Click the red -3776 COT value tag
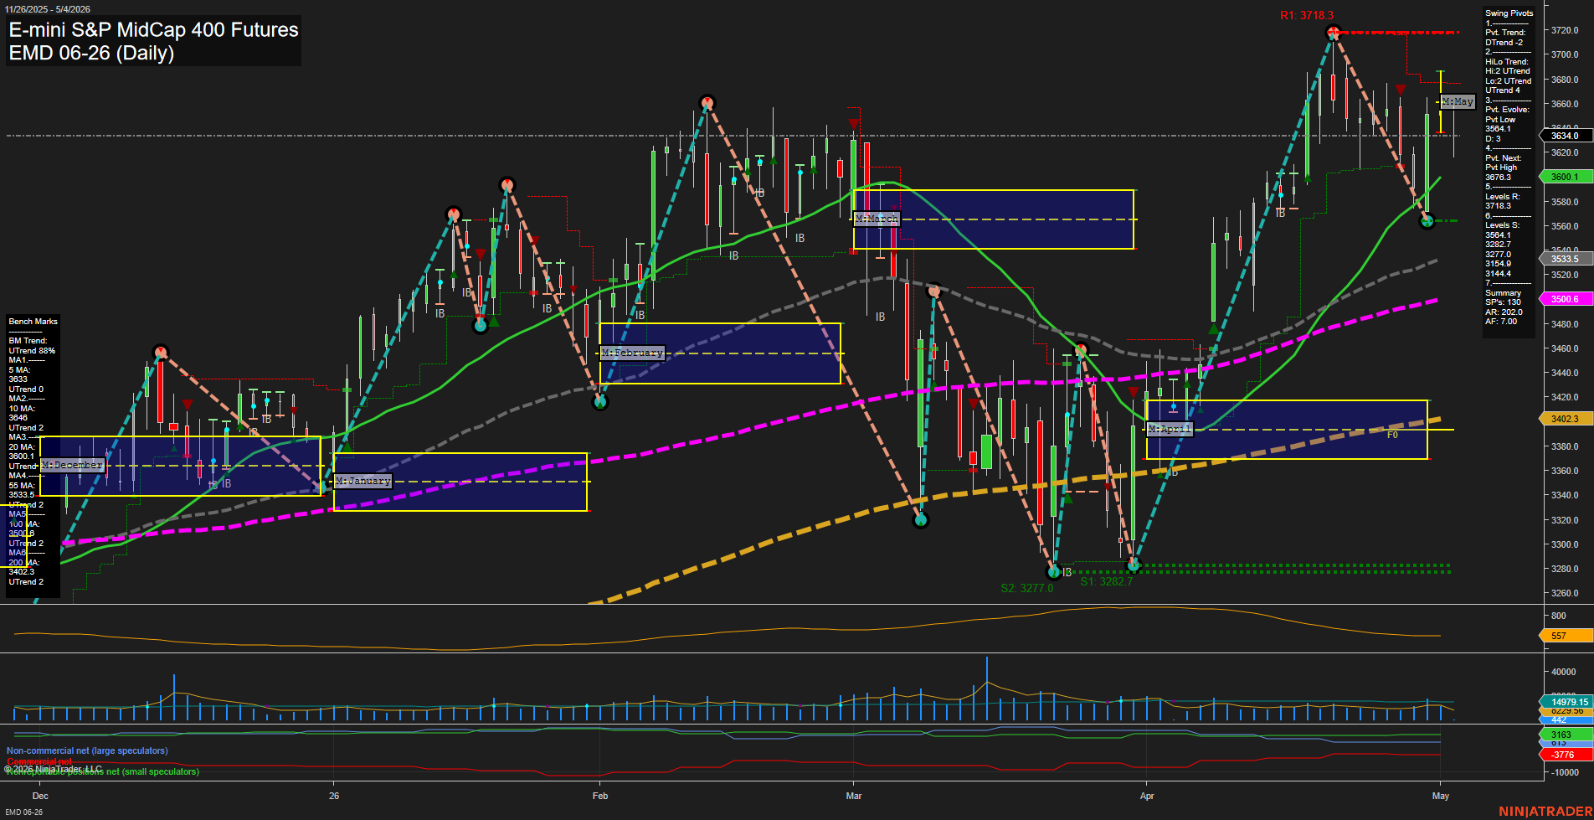Viewport: 1594px width, 820px height. (1566, 755)
